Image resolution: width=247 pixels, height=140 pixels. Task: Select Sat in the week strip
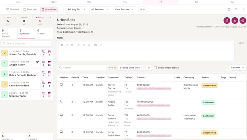[196, 2]
